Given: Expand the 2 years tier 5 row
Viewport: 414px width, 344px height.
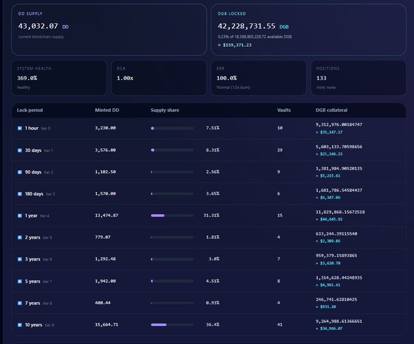Looking at the screenshot, I should click(x=19, y=237).
